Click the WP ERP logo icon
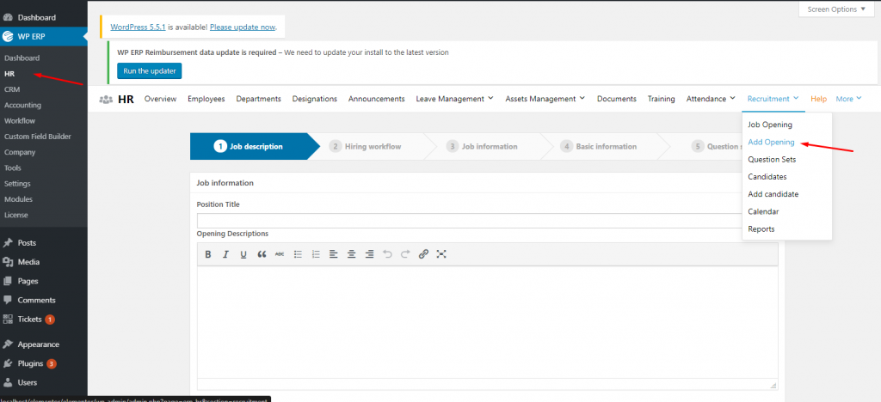Screen dimensions: 881x402 pyautogui.click(x=8, y=36)
